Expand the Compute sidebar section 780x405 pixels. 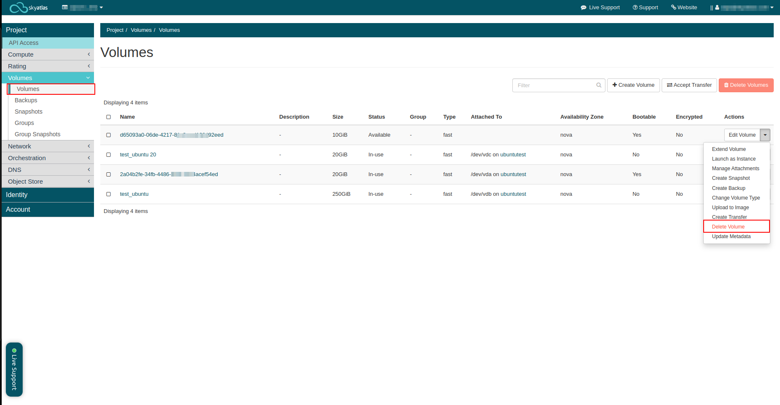coord(48,55)
